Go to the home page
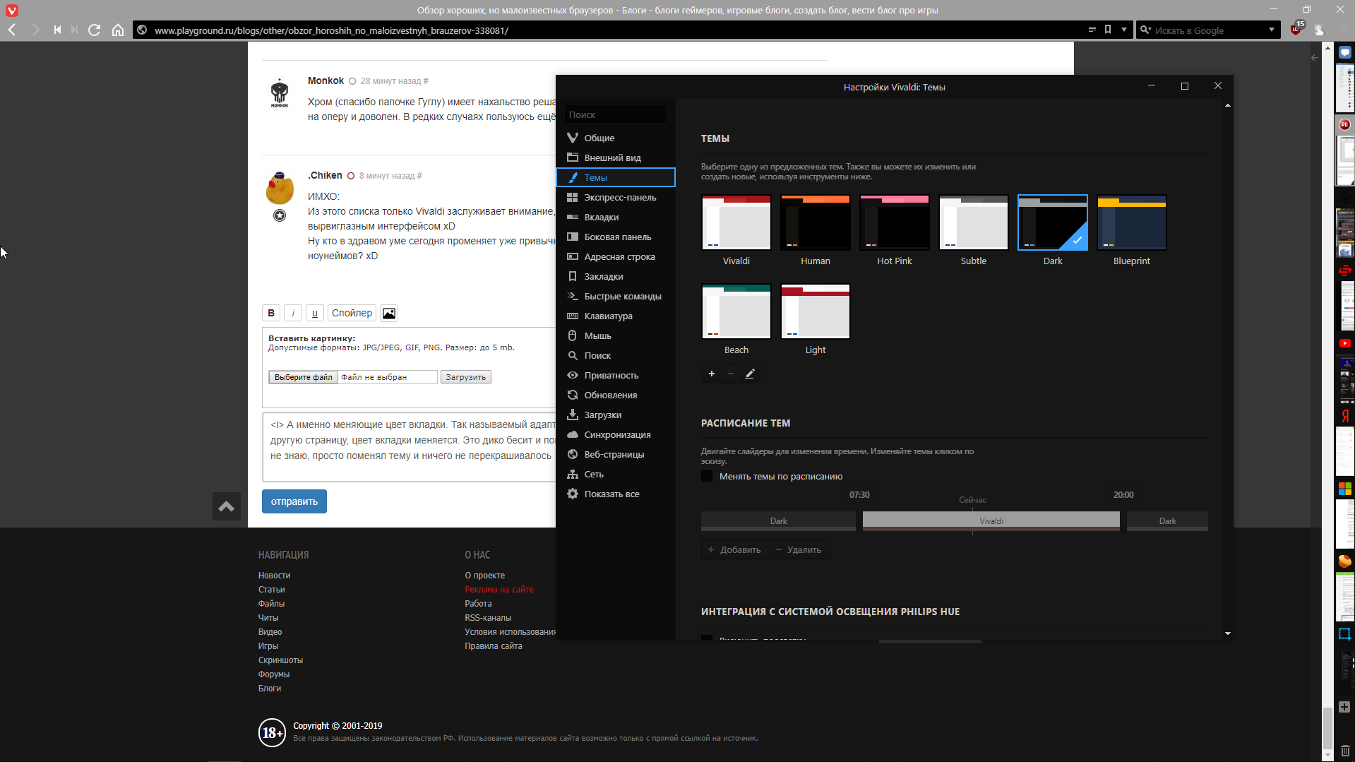The image size is (1355, 762). click(x=118, y=30)
